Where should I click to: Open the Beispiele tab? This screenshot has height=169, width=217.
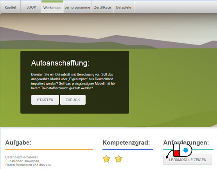124,7
